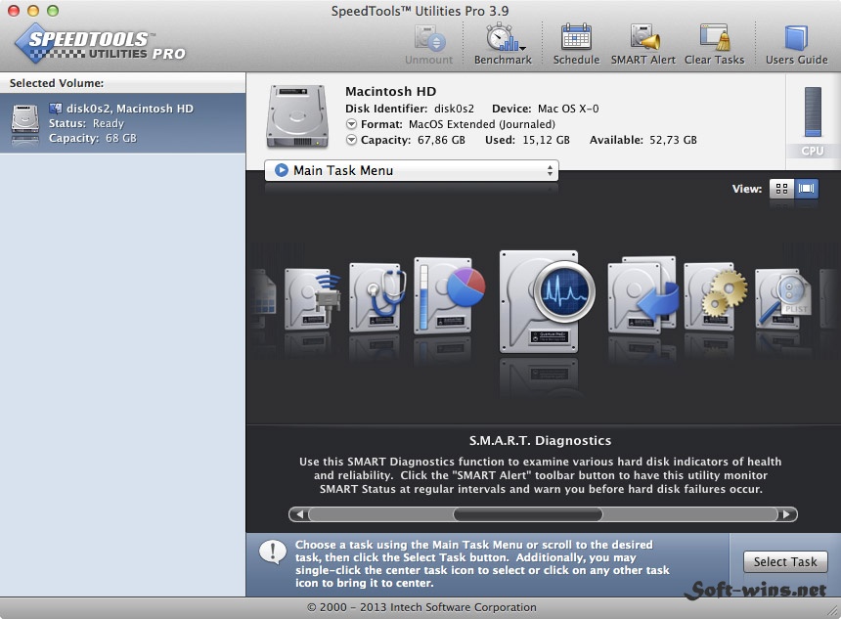Click the large Macintosh HD drive icon

pos(297,115)
